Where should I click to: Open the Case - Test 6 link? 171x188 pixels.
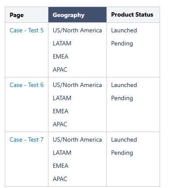[27, 85]
